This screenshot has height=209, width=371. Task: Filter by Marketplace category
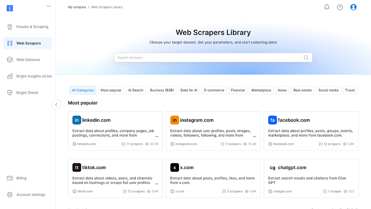261,90
